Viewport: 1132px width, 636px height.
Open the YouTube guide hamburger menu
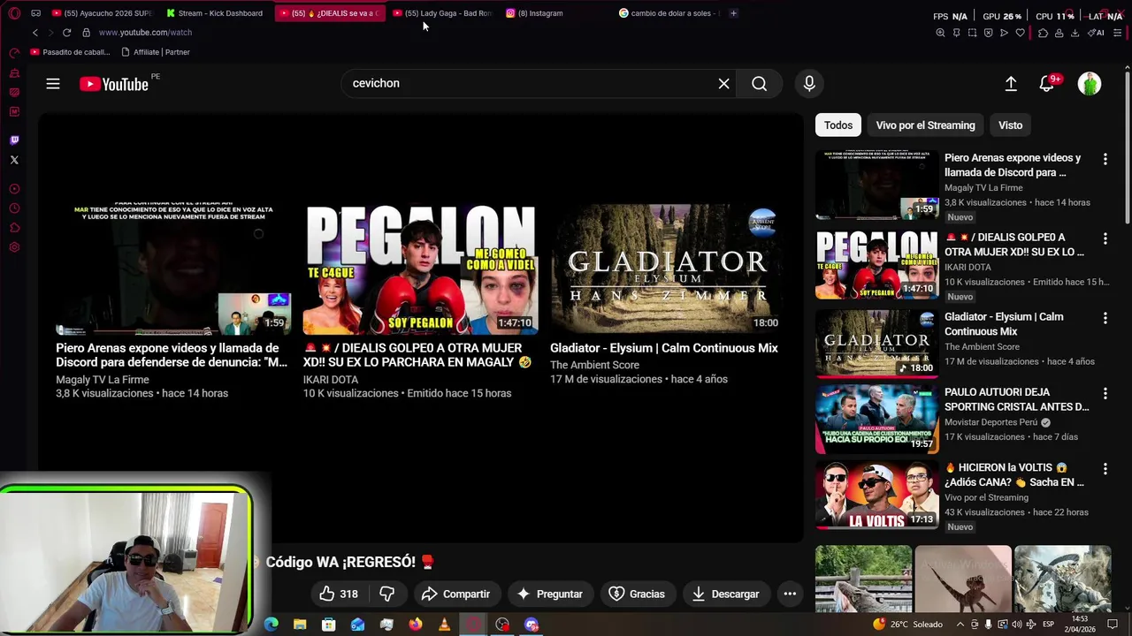(x=53, y=83)
